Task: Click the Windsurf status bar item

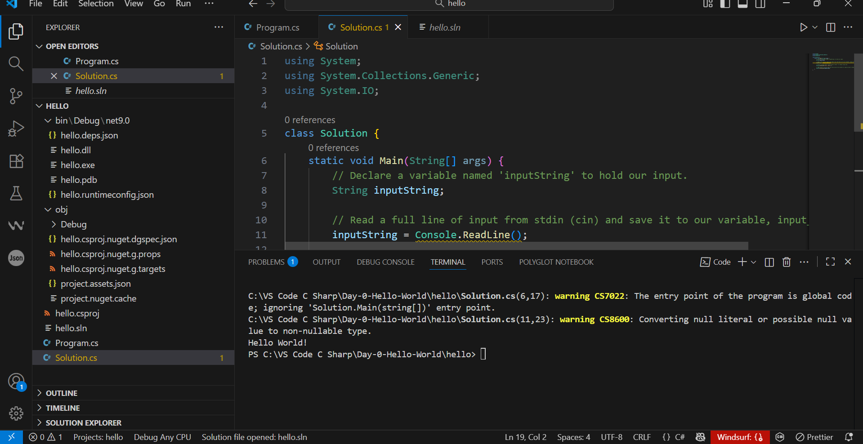Action: pyautogui.click(x=739, y=437)
